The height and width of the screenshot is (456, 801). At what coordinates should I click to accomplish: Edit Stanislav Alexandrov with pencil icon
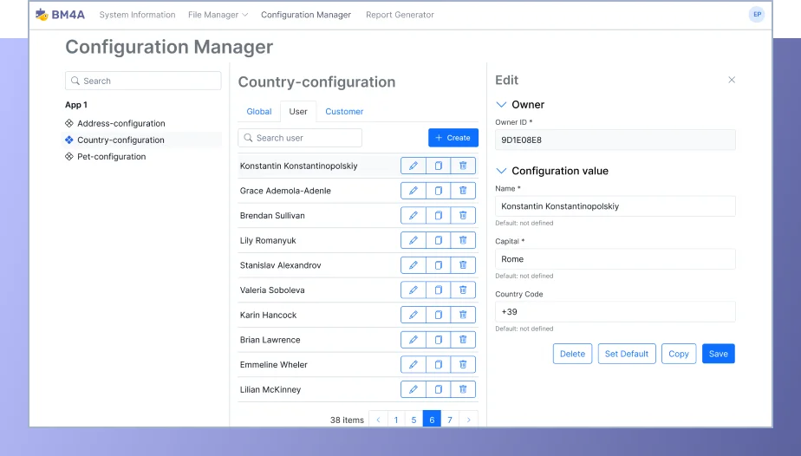pyautogui.click(x=413, y=265)
